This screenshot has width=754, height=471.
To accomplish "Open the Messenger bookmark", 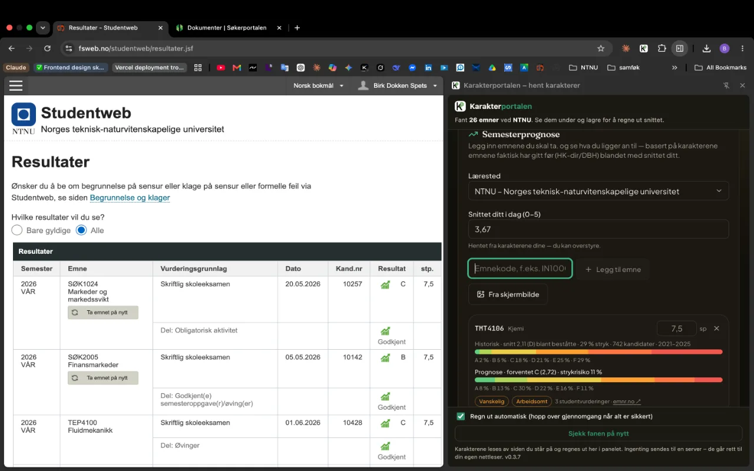I will pos(412,68).
